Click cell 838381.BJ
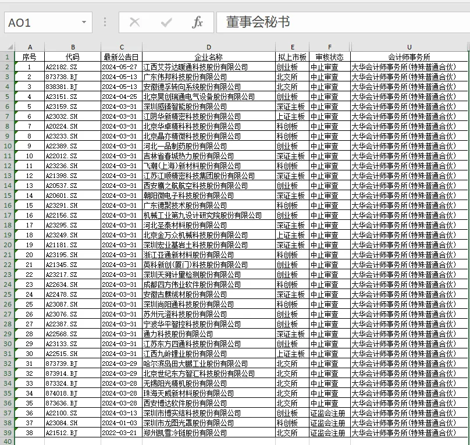This screenshot has width=470, height=445. (73, 87)
